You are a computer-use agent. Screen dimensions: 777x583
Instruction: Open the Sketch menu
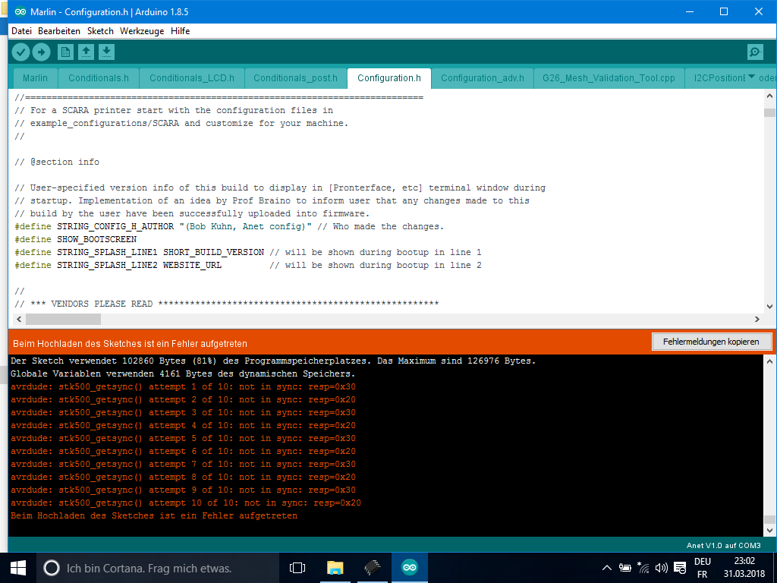pyautogui.click(x=100, y=30)
